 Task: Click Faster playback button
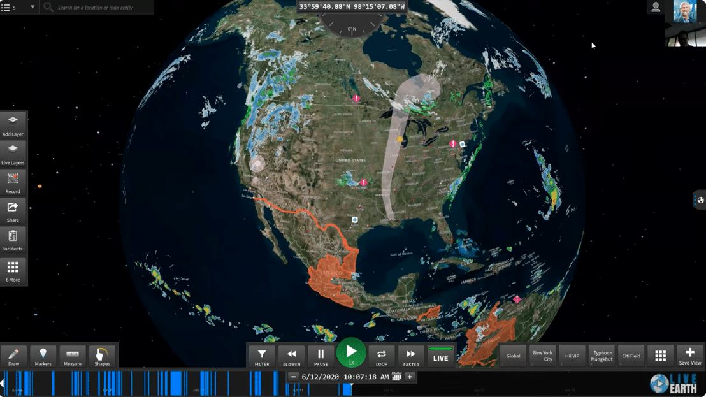pyautogui.click(x=410, y=356)
